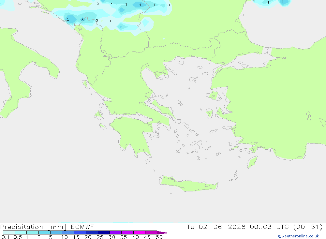The image size is (326, 239).
Task: Click the legend label '0.1'
Action: click(x=6, y=237)
